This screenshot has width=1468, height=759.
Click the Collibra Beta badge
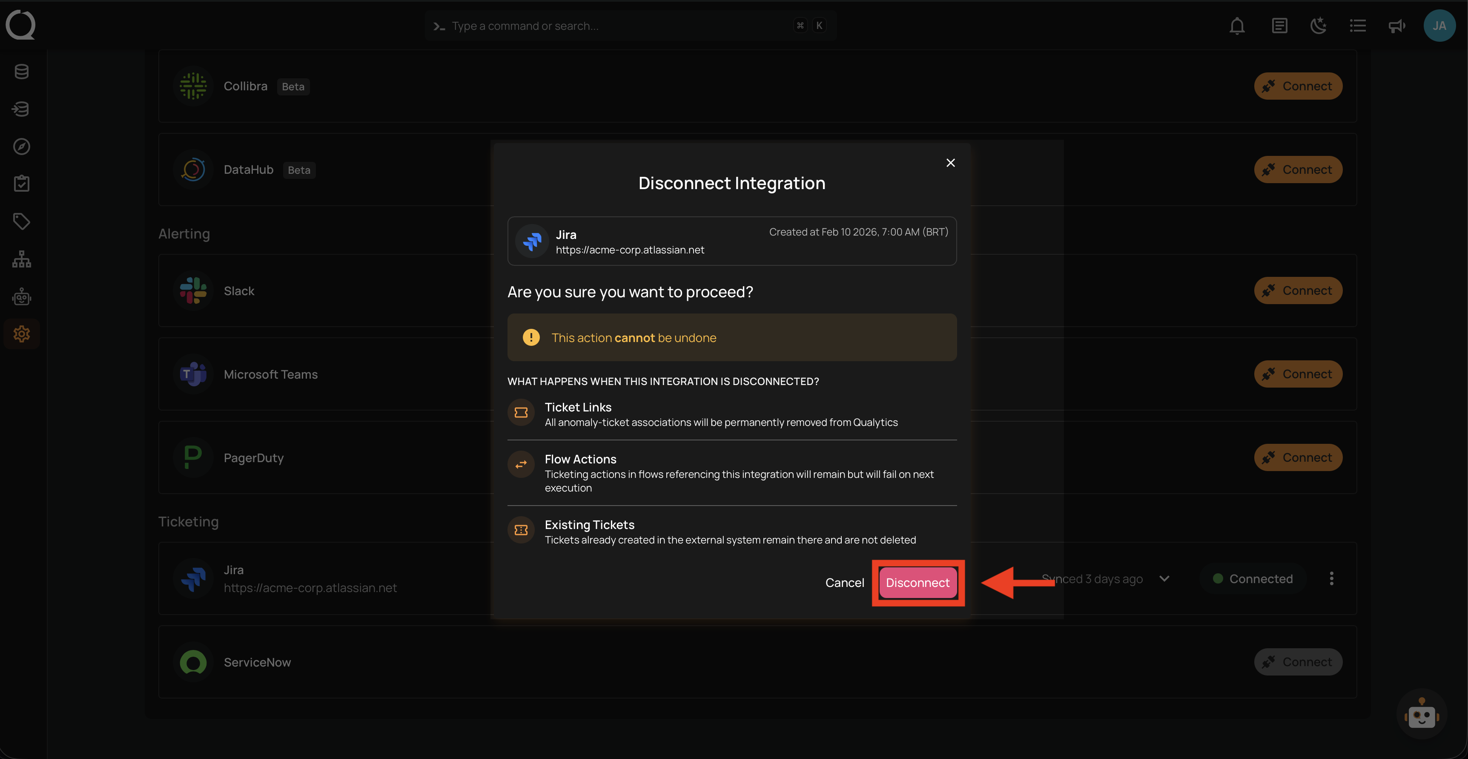tap(293, 87)
